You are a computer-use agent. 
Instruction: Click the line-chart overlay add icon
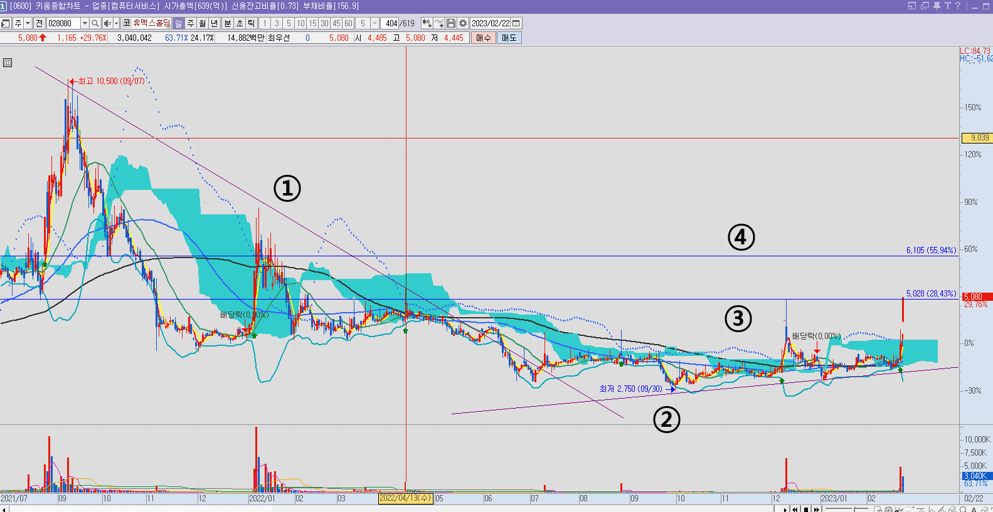point(439,23)
